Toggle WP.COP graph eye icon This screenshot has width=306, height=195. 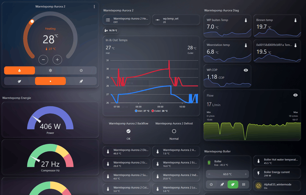[246, 70]
